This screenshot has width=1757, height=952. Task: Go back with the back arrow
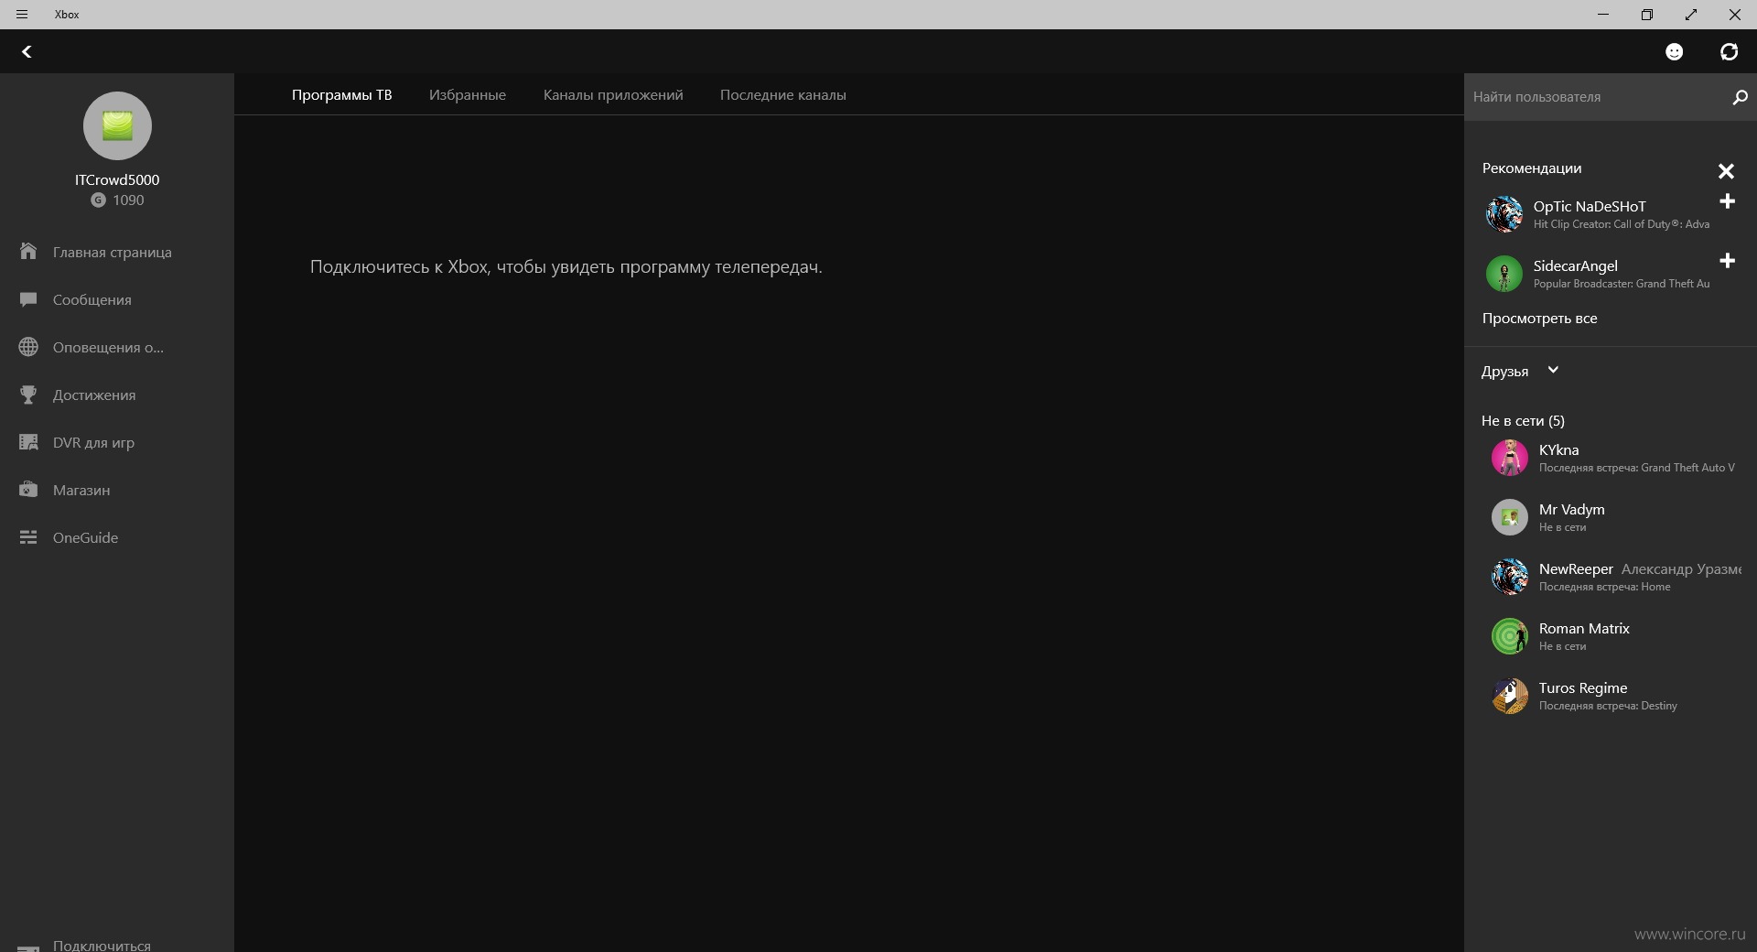click(27, 51)
